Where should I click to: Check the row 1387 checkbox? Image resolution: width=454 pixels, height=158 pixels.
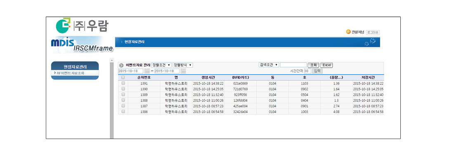[x=123, y=106]
